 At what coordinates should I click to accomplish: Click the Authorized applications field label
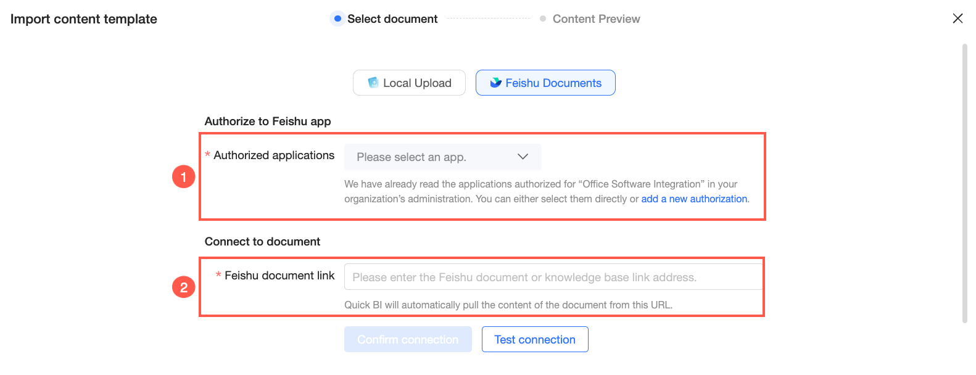pos(274,155)
